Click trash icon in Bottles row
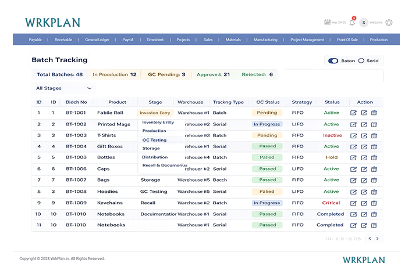This screenshot has width=412, height=277. coord(374,157)
